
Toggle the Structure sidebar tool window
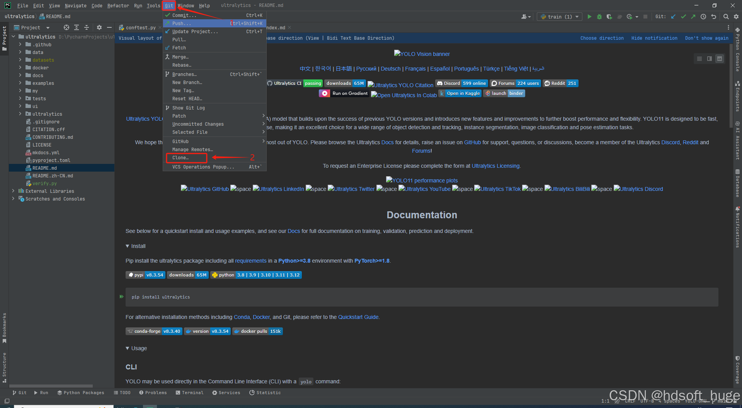click(4, 368)
